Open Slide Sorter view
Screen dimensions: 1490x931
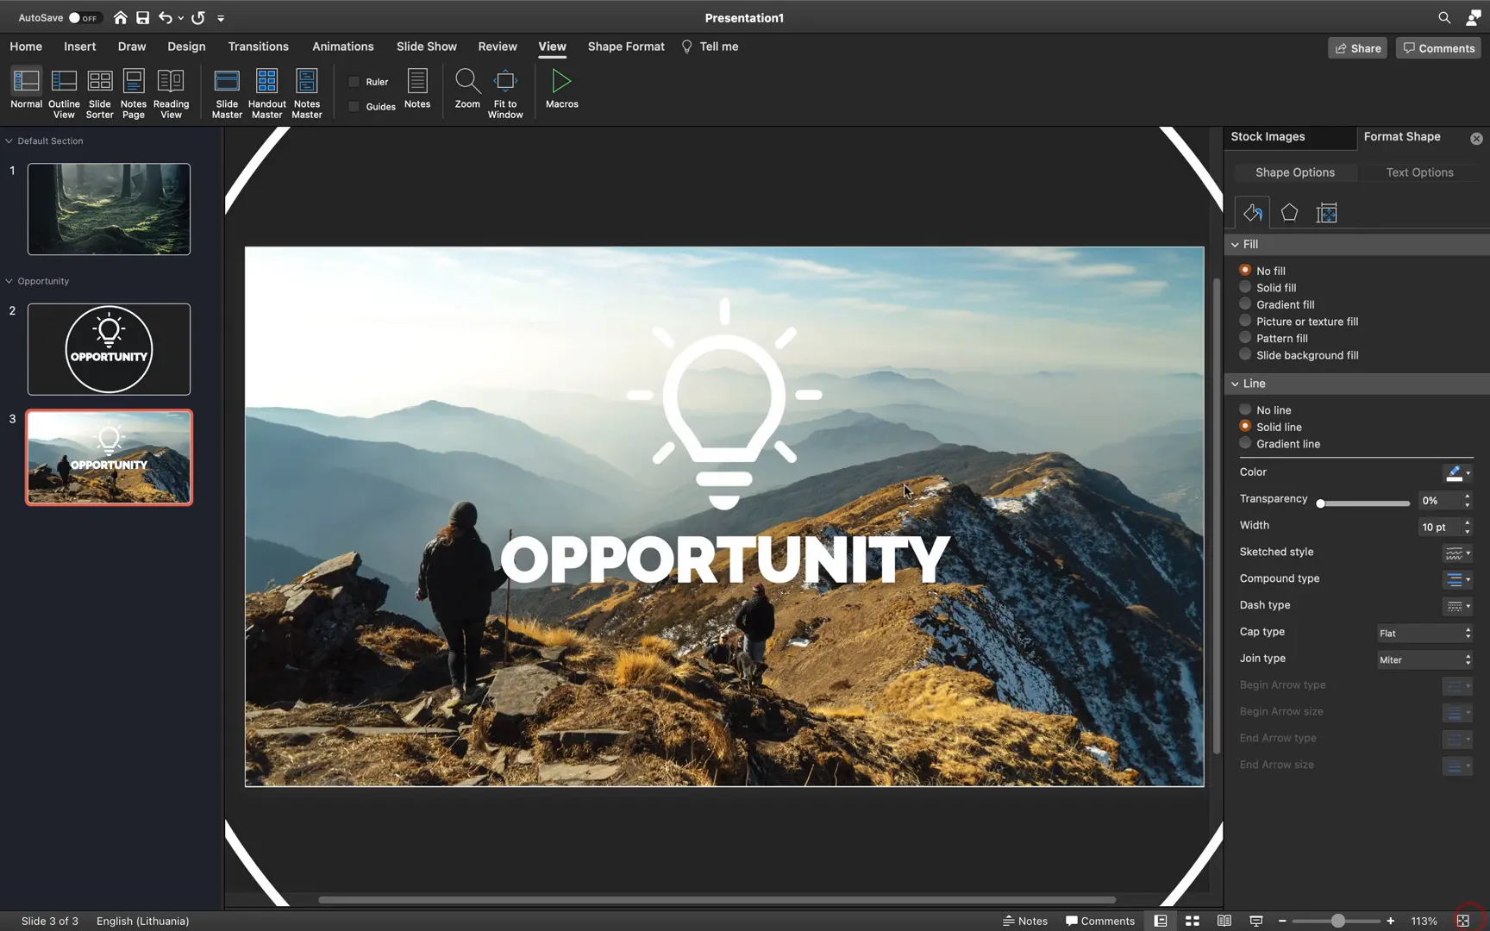point(100,93)
